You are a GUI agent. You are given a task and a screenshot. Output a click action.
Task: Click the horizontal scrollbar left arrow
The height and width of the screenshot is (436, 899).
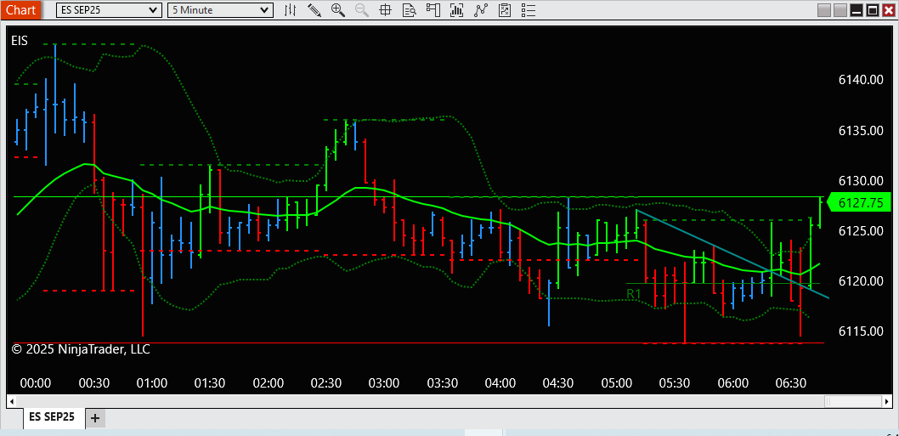(11, 400)
